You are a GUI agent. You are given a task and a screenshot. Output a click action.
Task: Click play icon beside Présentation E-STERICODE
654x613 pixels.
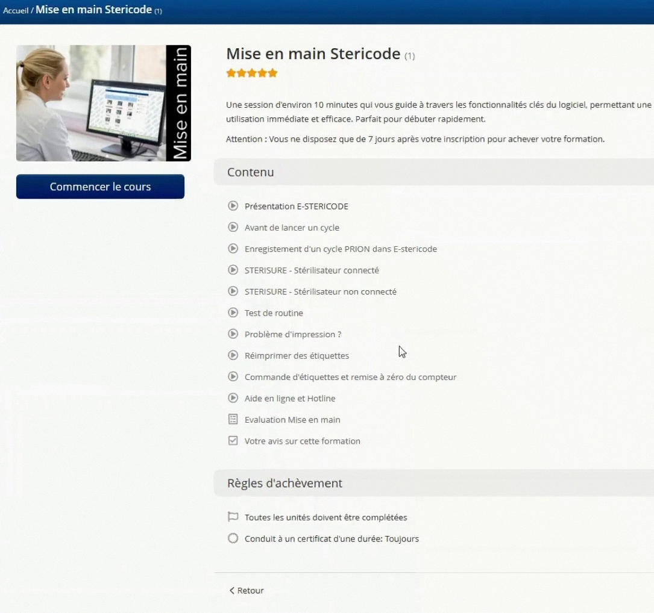pos(233,206)
